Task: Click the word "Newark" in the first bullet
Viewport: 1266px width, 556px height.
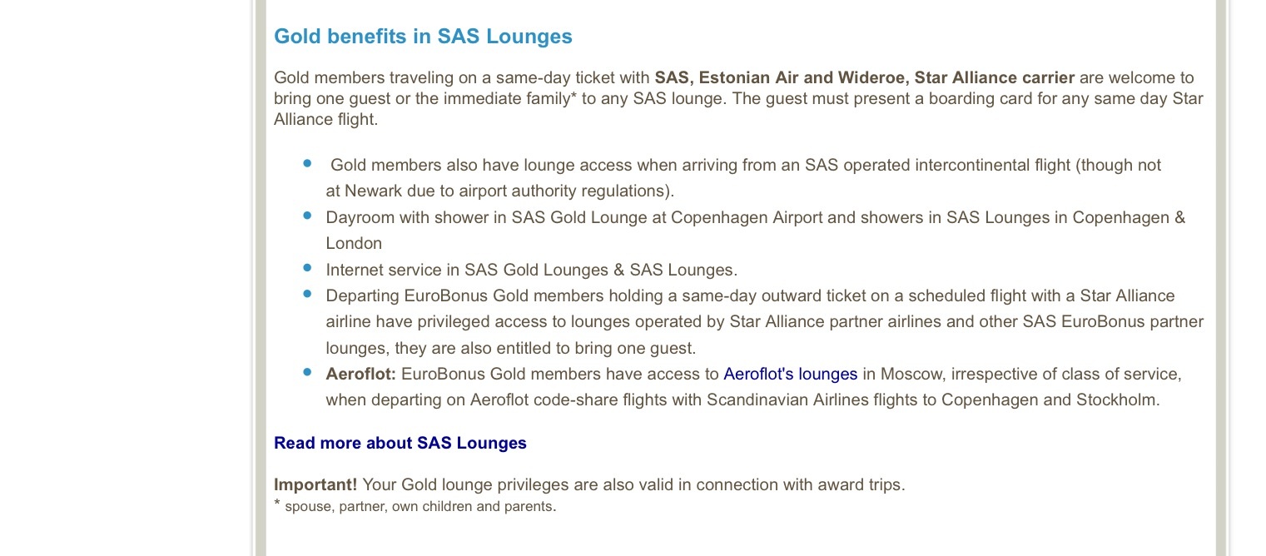Action: [x=373, y=191]
